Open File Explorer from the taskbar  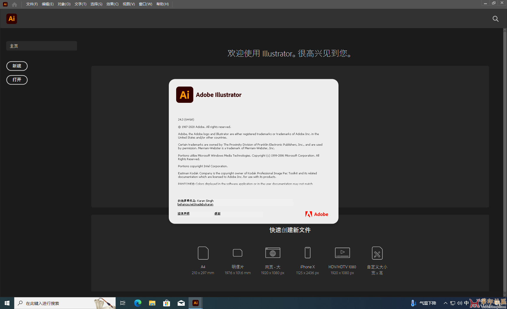click(x=152, y=303)
